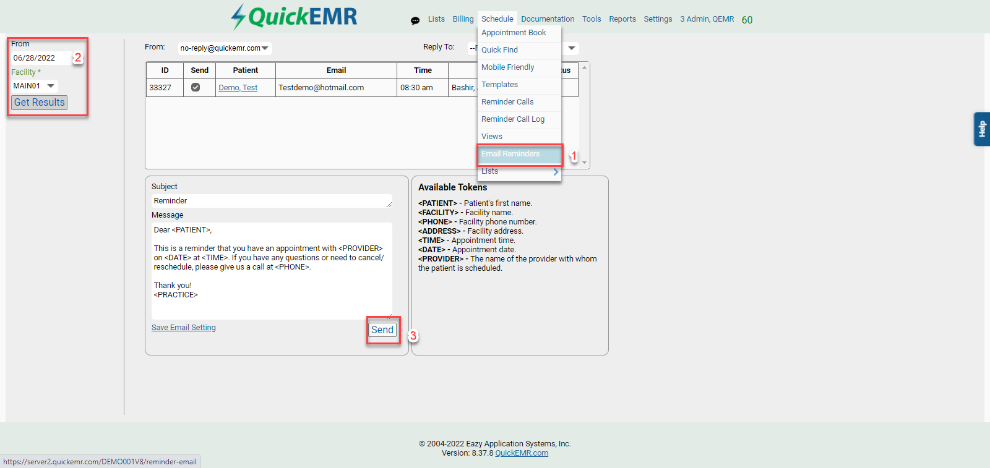
Task: Click the <PHONE> token description
Action: pyautogui.click(x=478, y=222)
